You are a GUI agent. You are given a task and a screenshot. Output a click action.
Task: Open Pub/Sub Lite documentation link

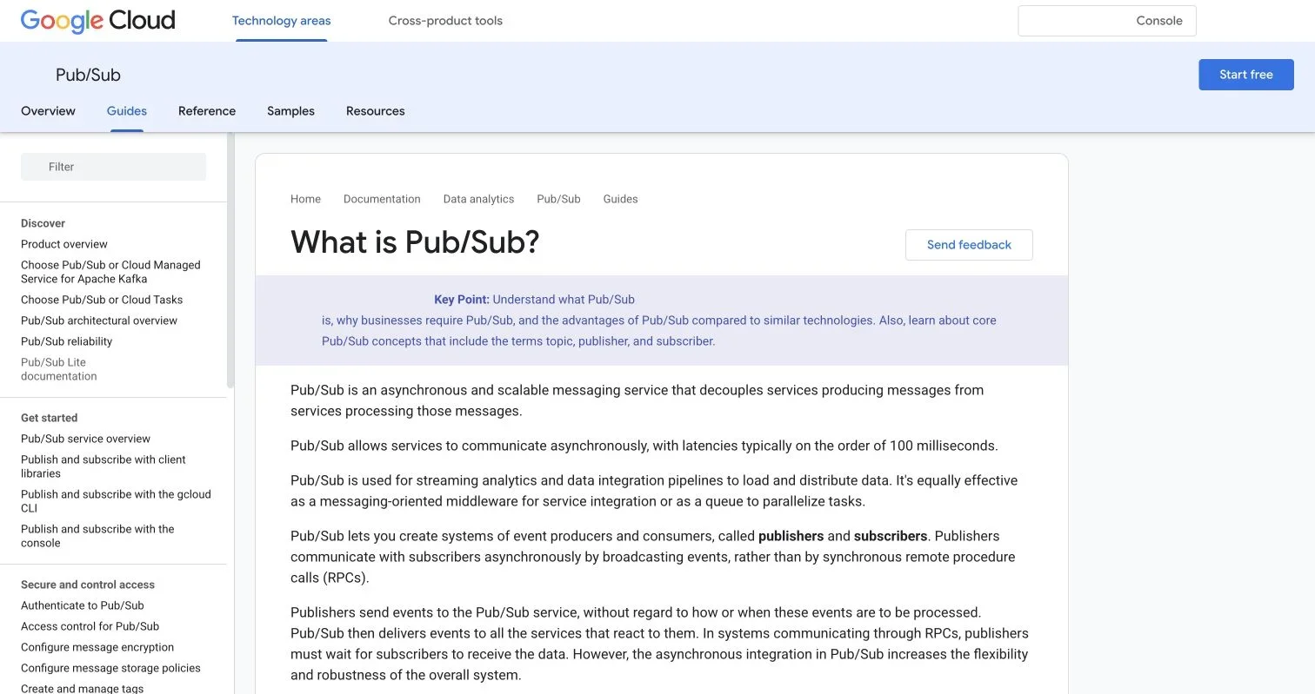[59, 369]
